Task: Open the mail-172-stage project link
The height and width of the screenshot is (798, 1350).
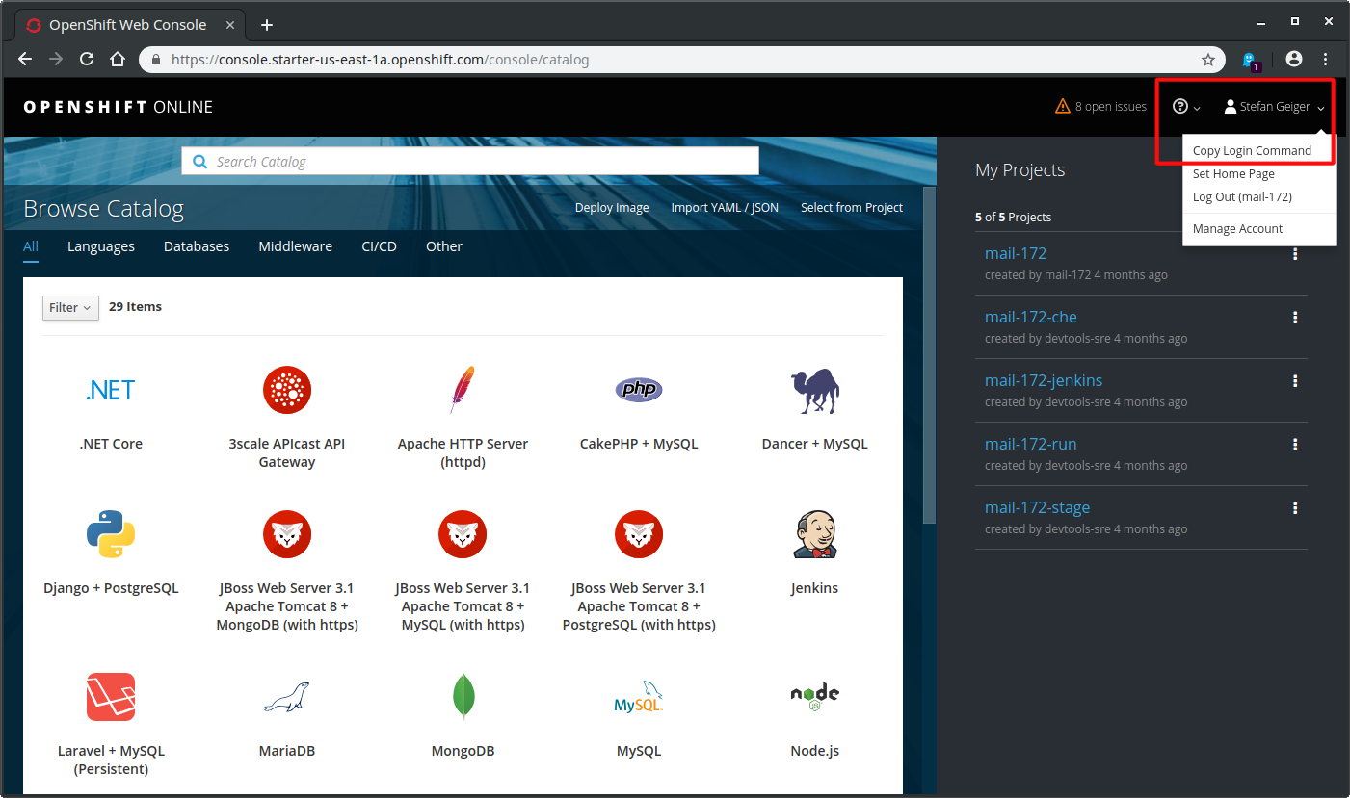Action: (1037, 507)
